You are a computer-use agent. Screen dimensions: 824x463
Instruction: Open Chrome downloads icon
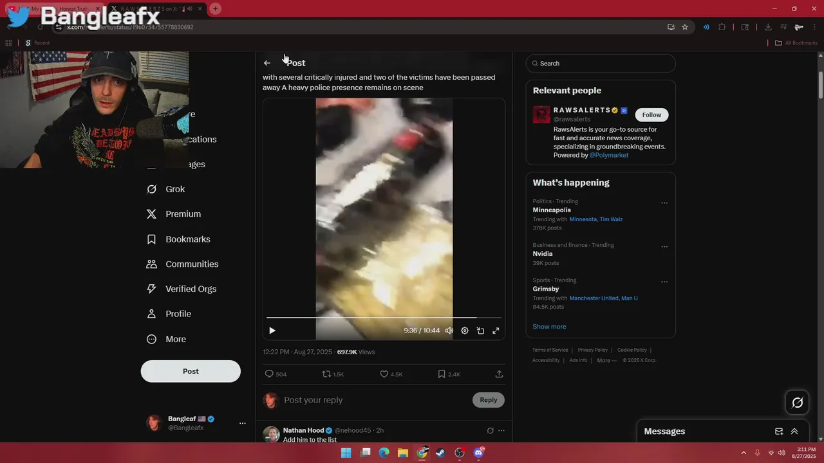[x=768, y=27]
